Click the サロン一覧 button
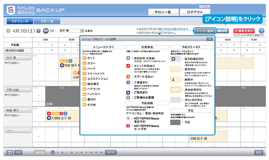The width and height of the screenshot is (269, 160). point(163,12)
